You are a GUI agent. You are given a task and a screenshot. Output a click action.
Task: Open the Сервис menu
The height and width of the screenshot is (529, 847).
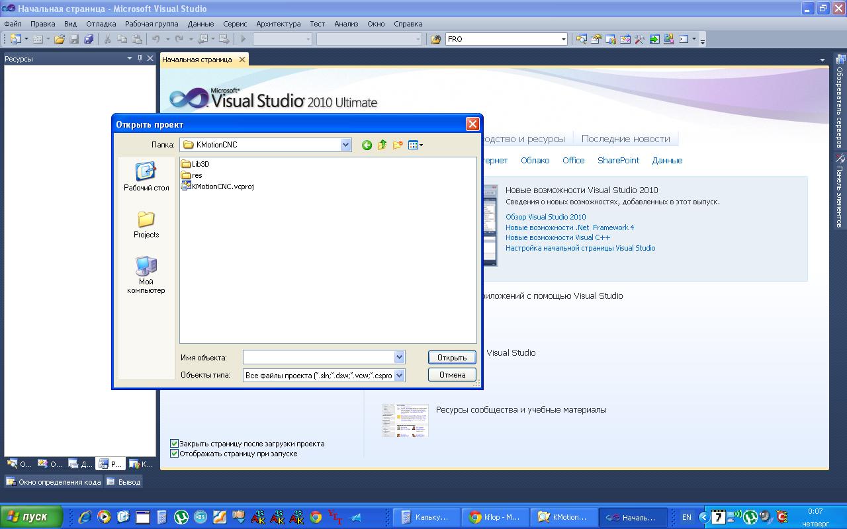click(x=236, y=24)
